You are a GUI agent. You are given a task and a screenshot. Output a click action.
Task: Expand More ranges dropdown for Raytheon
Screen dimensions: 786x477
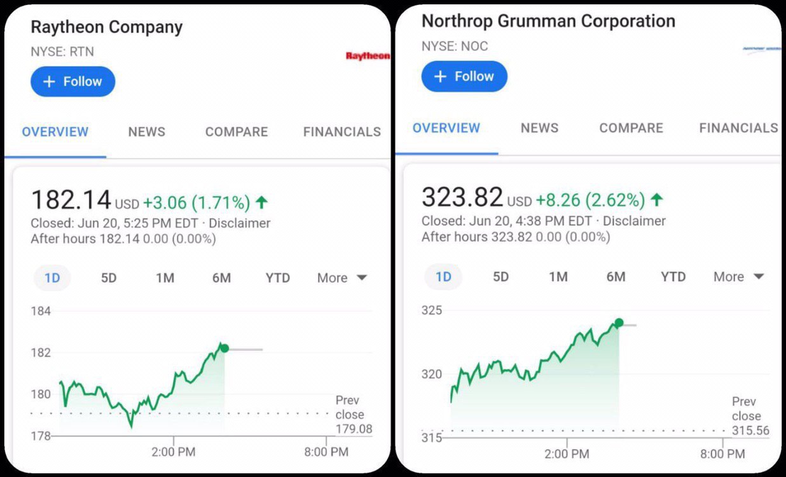tap(342, 278)
